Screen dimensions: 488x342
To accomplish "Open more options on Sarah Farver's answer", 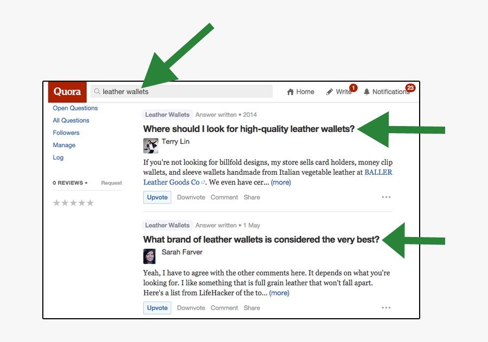I will point(386,308).
